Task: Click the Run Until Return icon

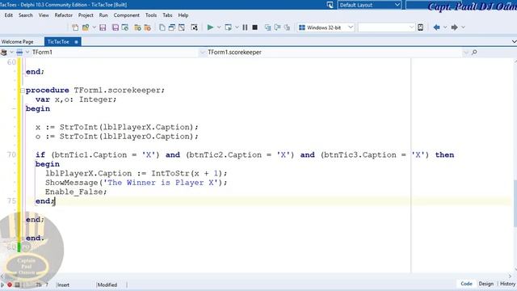Action: (x=288, y=27)
